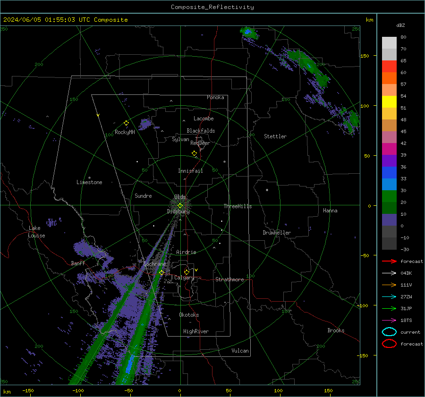Select the green 20 dBZ color swatch
Screen dimensions: 425x397
point(389,196)
